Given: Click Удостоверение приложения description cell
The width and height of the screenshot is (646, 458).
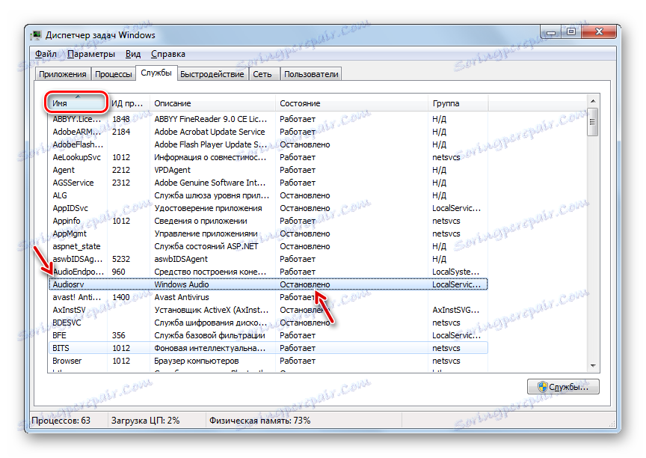Looking at the screenshot, I should pos(208,208).
